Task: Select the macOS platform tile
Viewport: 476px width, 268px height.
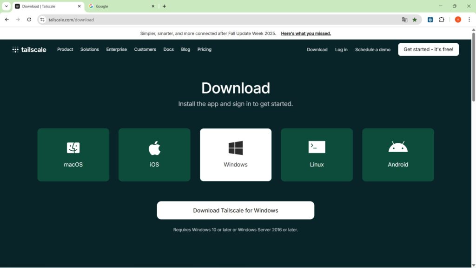Action: click(73, 154)
